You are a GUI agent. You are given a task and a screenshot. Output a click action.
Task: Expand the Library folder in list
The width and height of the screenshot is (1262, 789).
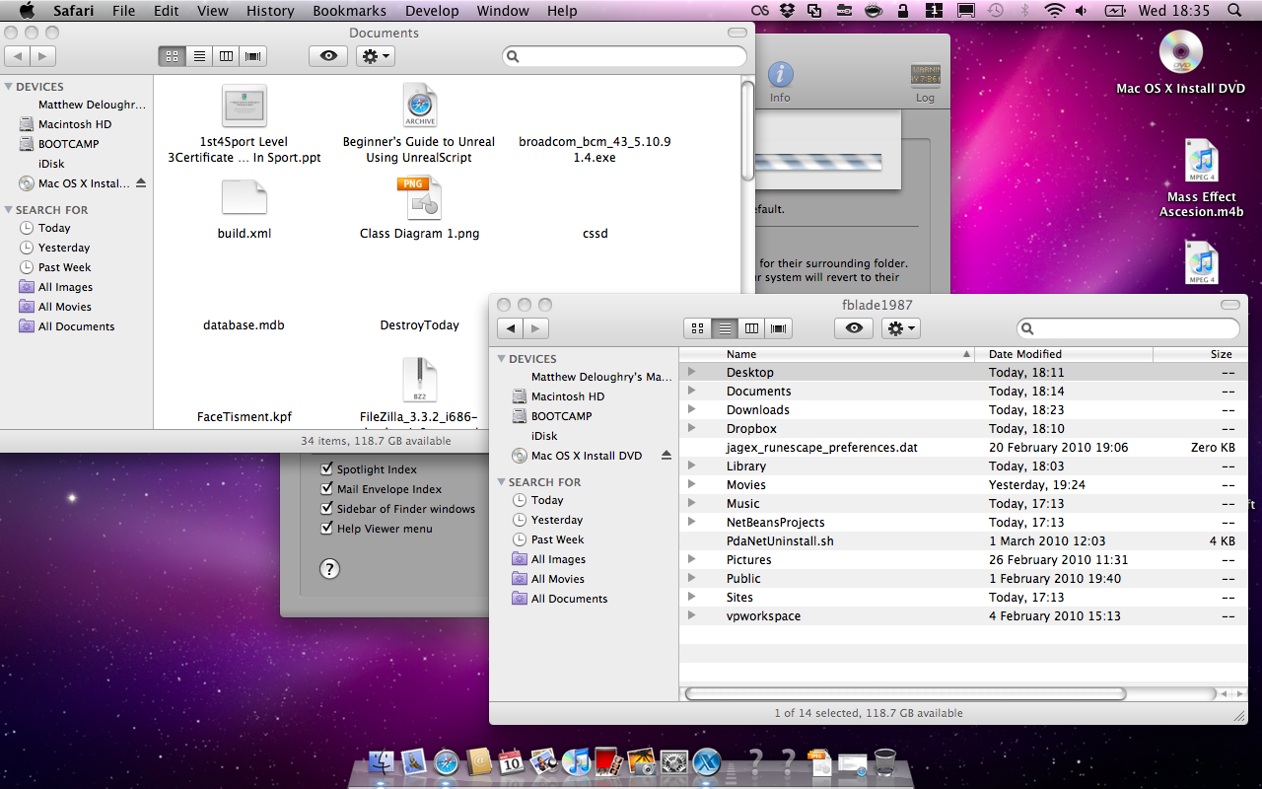(692, 466)
